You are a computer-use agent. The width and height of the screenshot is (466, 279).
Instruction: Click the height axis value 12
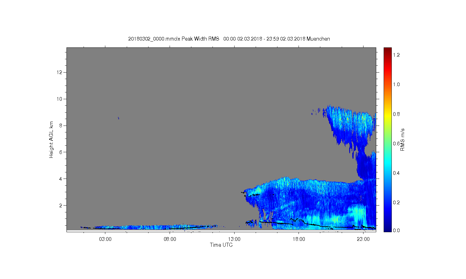point(60,72)
